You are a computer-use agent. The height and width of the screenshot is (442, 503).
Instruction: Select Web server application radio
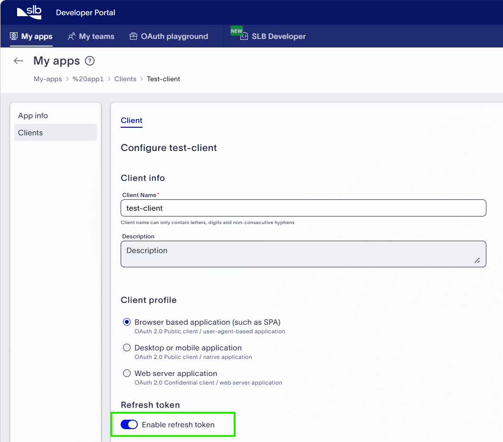click(127, 373)
